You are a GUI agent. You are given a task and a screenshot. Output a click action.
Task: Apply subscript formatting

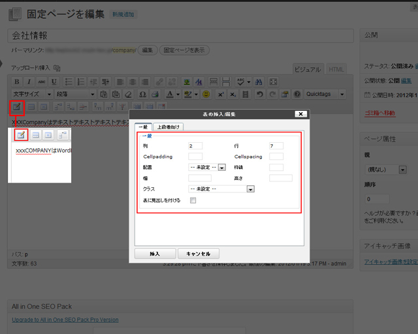[x=233, y=94]
